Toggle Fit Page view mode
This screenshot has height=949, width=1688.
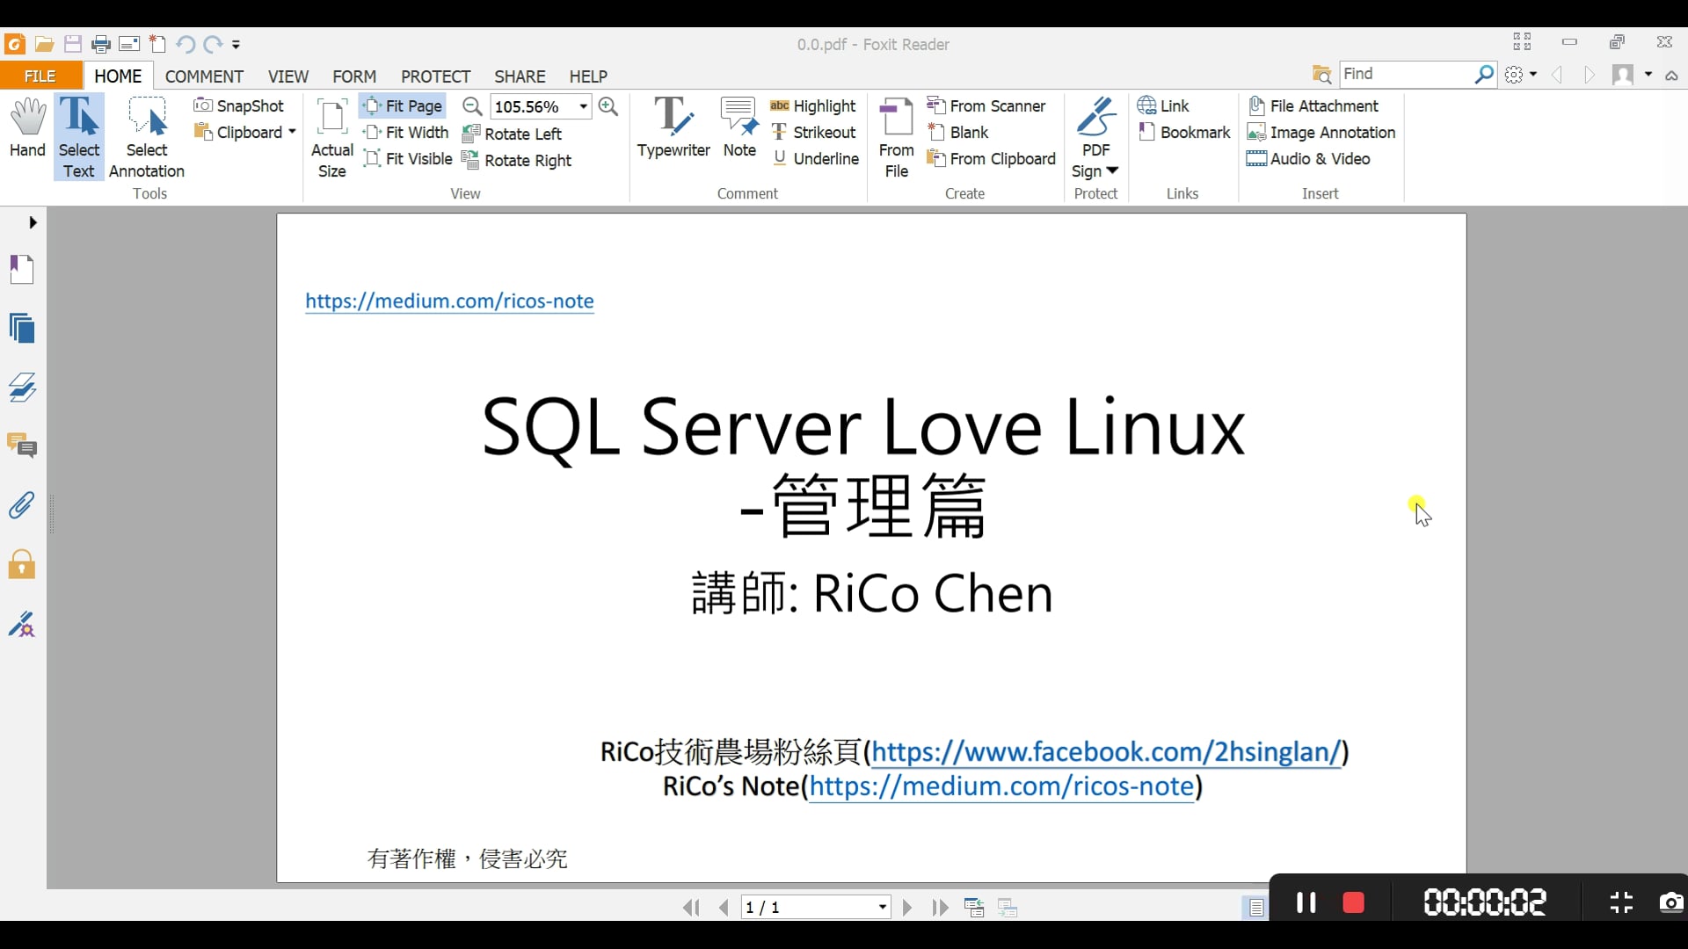pos(404,105)
